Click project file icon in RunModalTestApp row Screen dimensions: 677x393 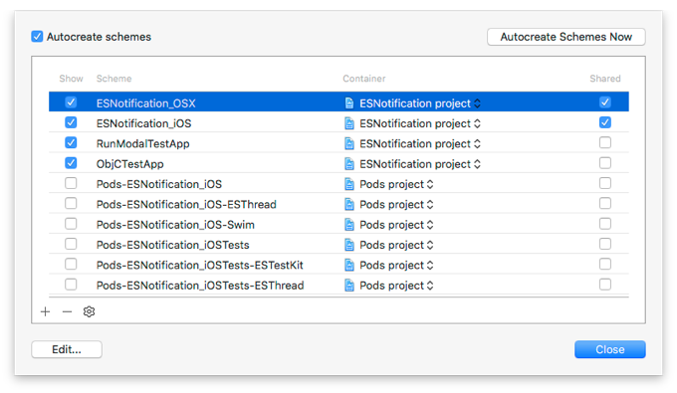pos(349,143)
